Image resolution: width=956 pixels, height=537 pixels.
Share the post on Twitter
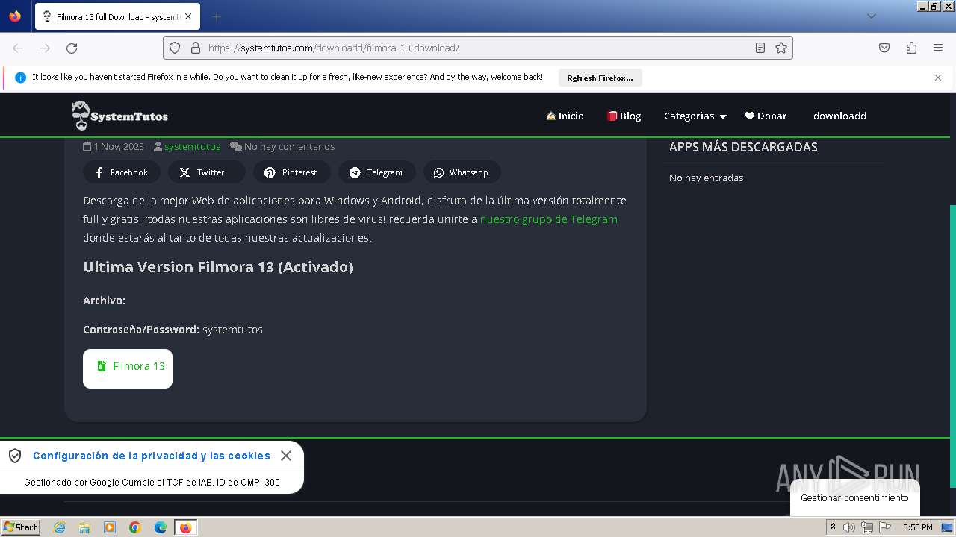207,172
